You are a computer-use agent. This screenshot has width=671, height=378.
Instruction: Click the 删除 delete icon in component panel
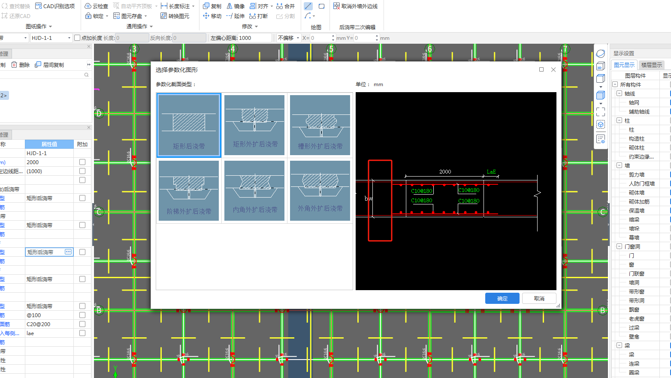pyautogui.click(x=21, y=65)
